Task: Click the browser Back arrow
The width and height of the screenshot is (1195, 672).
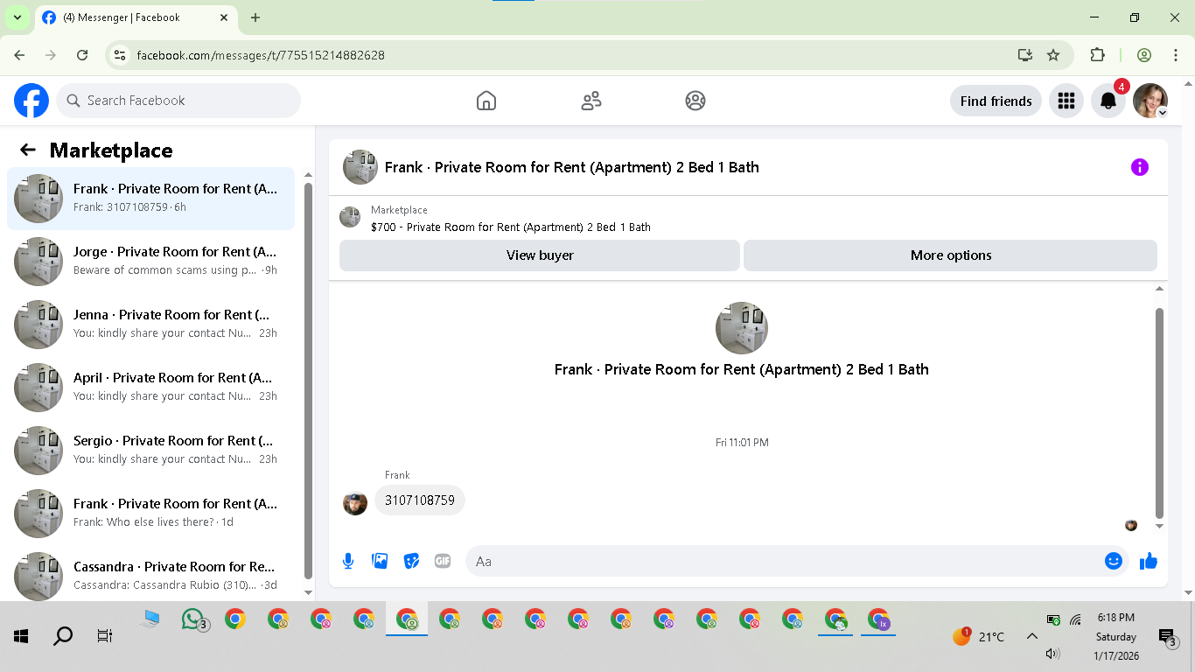Action: coord(19,55)
